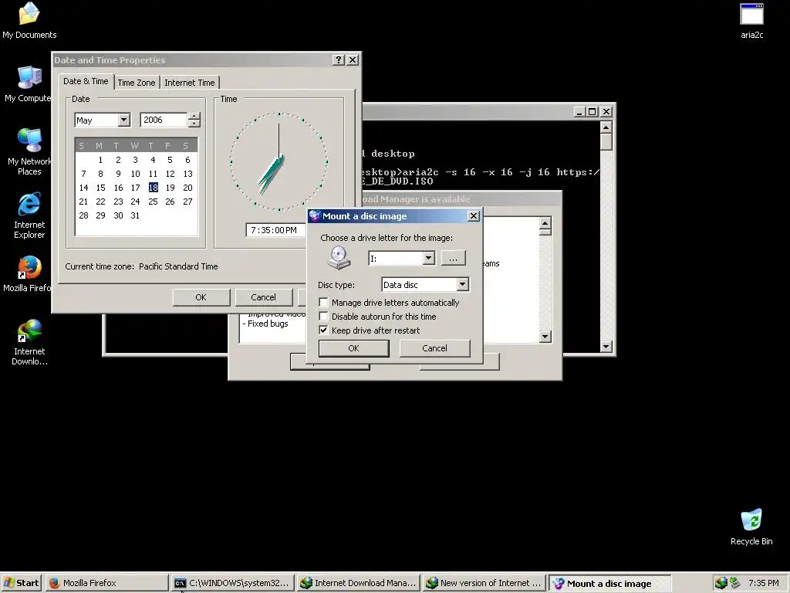Open the drive letter I: dropdown
This screenshot has width=790, height=593.
tap(428, 258)
